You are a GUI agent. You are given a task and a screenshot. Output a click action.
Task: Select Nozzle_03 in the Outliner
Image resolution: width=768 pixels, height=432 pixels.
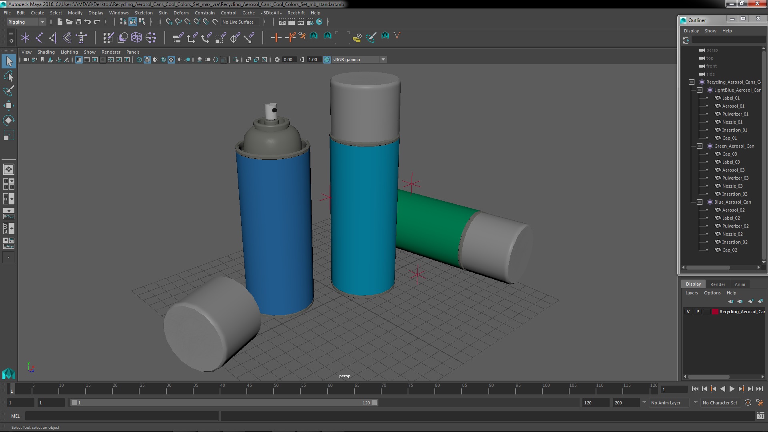(x=732, y=186)
